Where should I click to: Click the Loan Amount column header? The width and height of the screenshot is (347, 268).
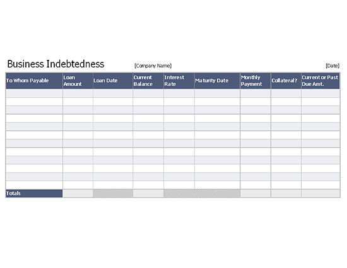(x=78, y=81)
